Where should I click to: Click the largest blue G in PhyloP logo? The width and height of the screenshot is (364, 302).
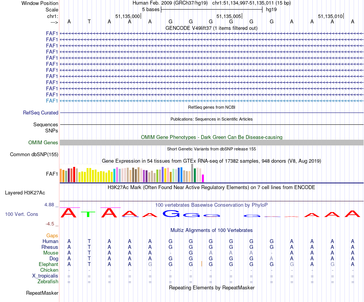pyautogui.click(x=171, y=214)
